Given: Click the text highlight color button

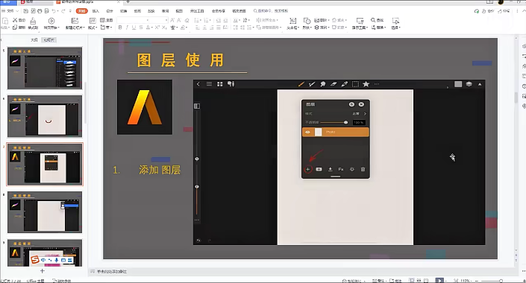Looking at the screenshot, I should point(183,28).
